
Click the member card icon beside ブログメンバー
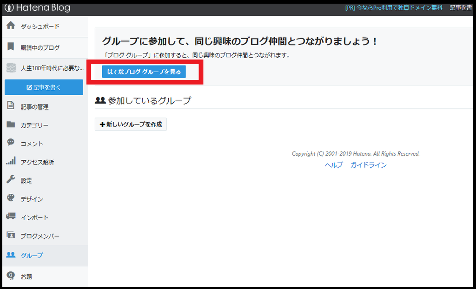[x=11, y=235]
